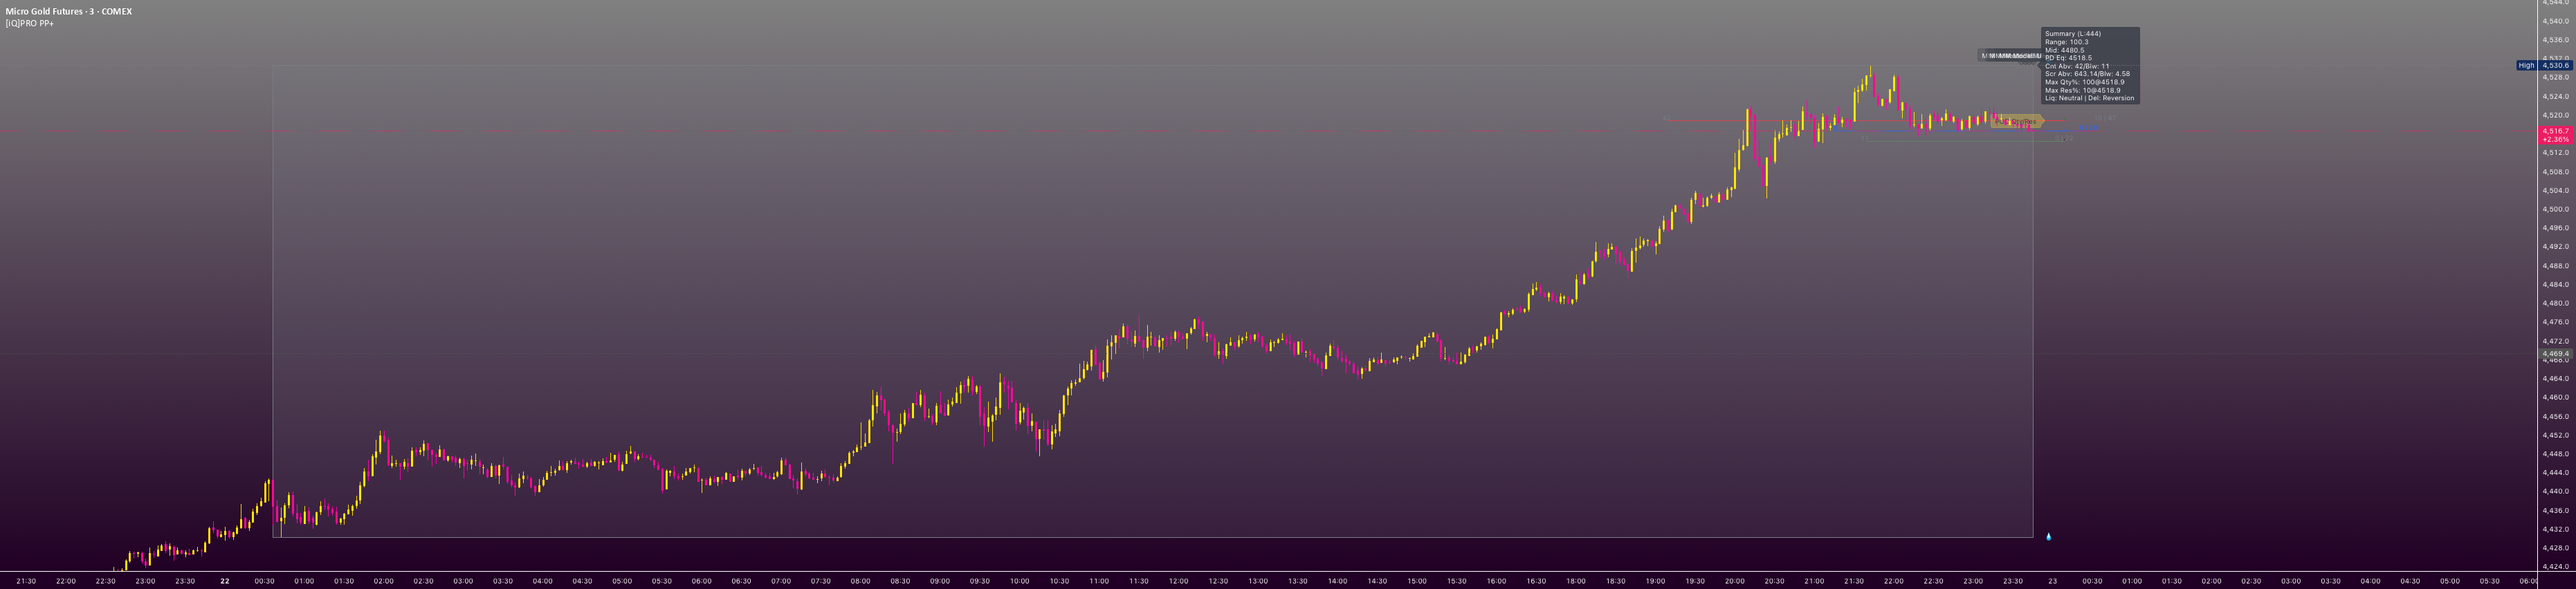Click the Mid: 4480.5 line

(2066, 50)
